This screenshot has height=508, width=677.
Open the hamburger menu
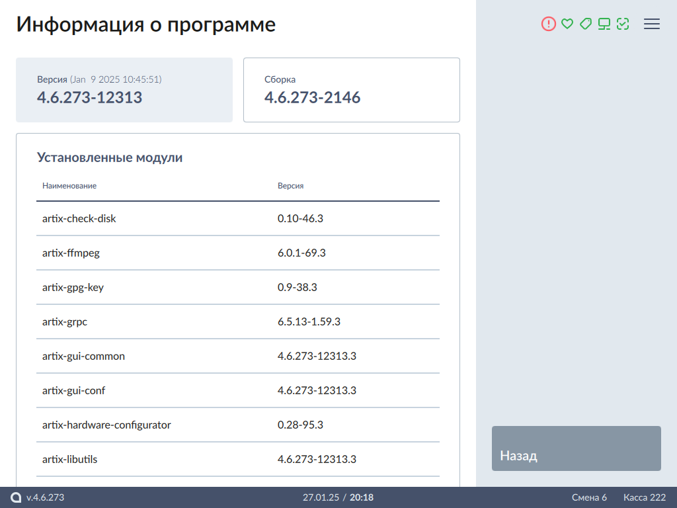pos(652,24)
